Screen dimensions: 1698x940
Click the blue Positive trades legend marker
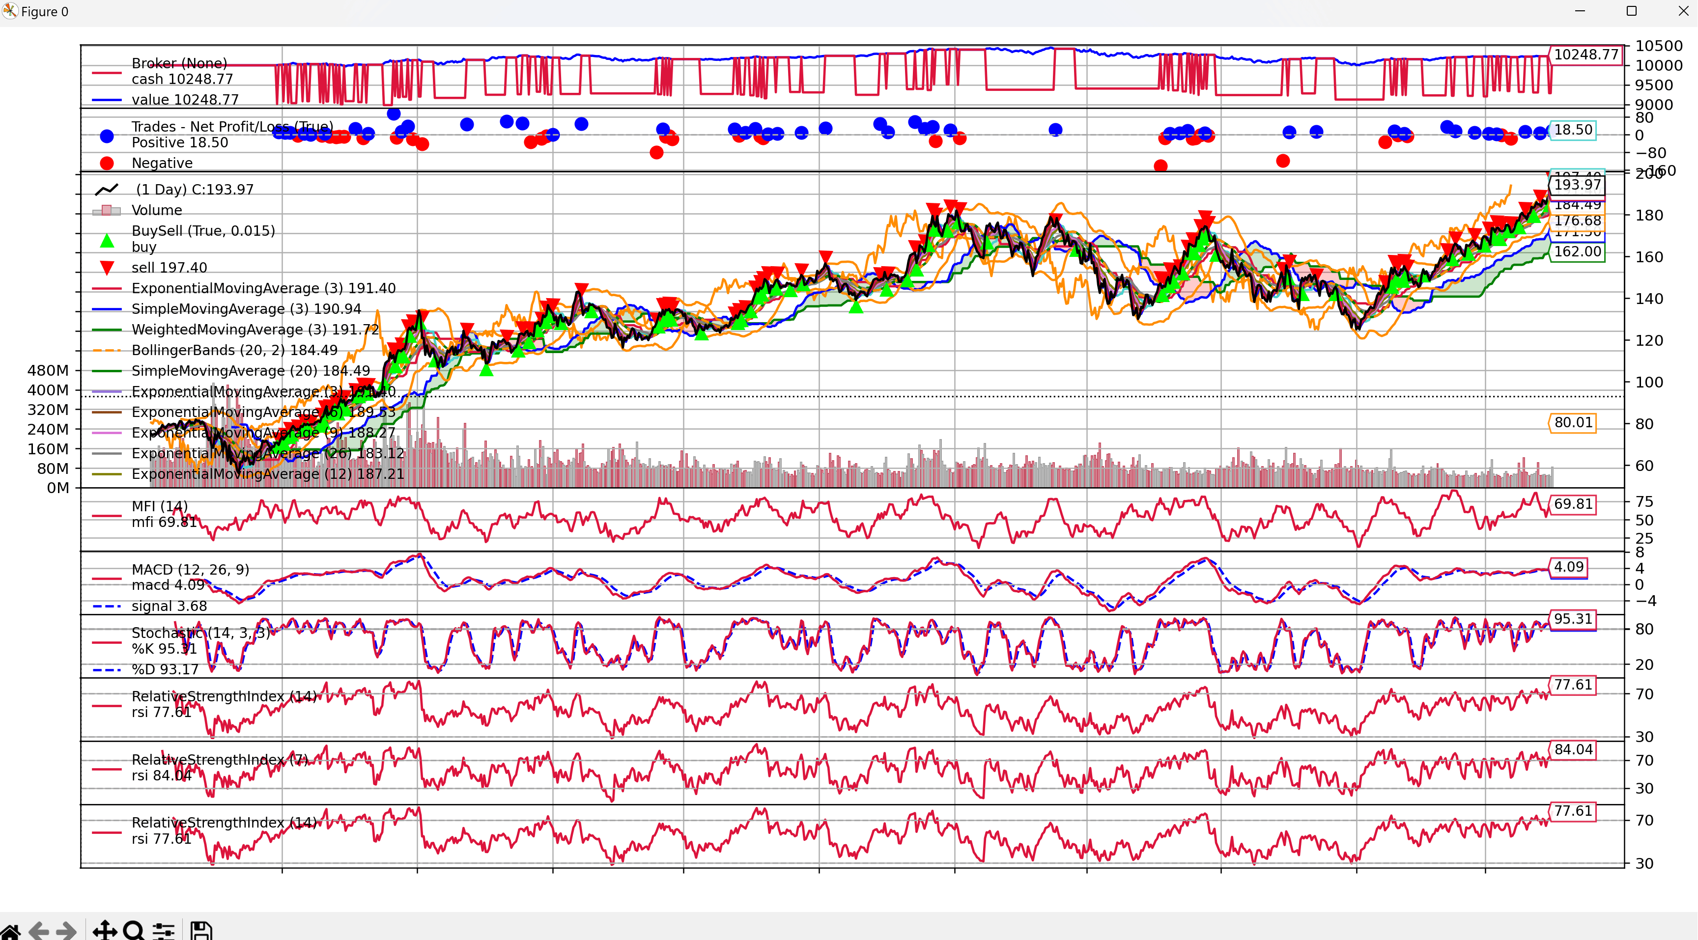[x=107, y=136]
